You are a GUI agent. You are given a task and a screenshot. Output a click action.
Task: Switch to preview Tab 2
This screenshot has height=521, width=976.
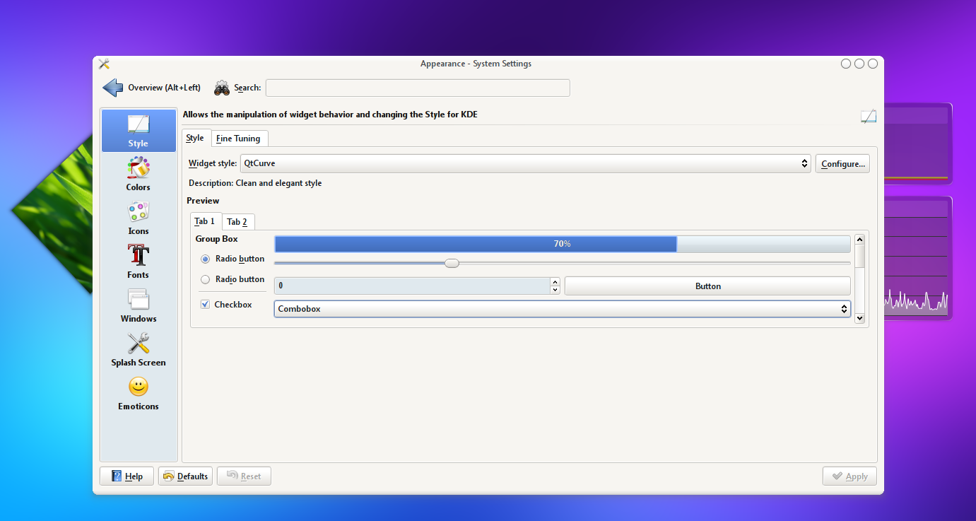click(237, 222)
